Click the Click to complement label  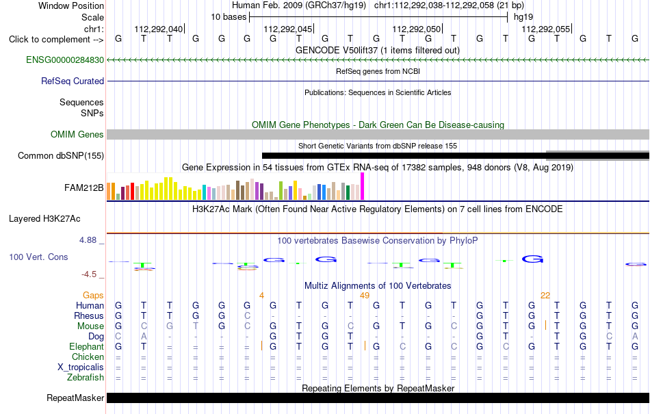[56, 40]
